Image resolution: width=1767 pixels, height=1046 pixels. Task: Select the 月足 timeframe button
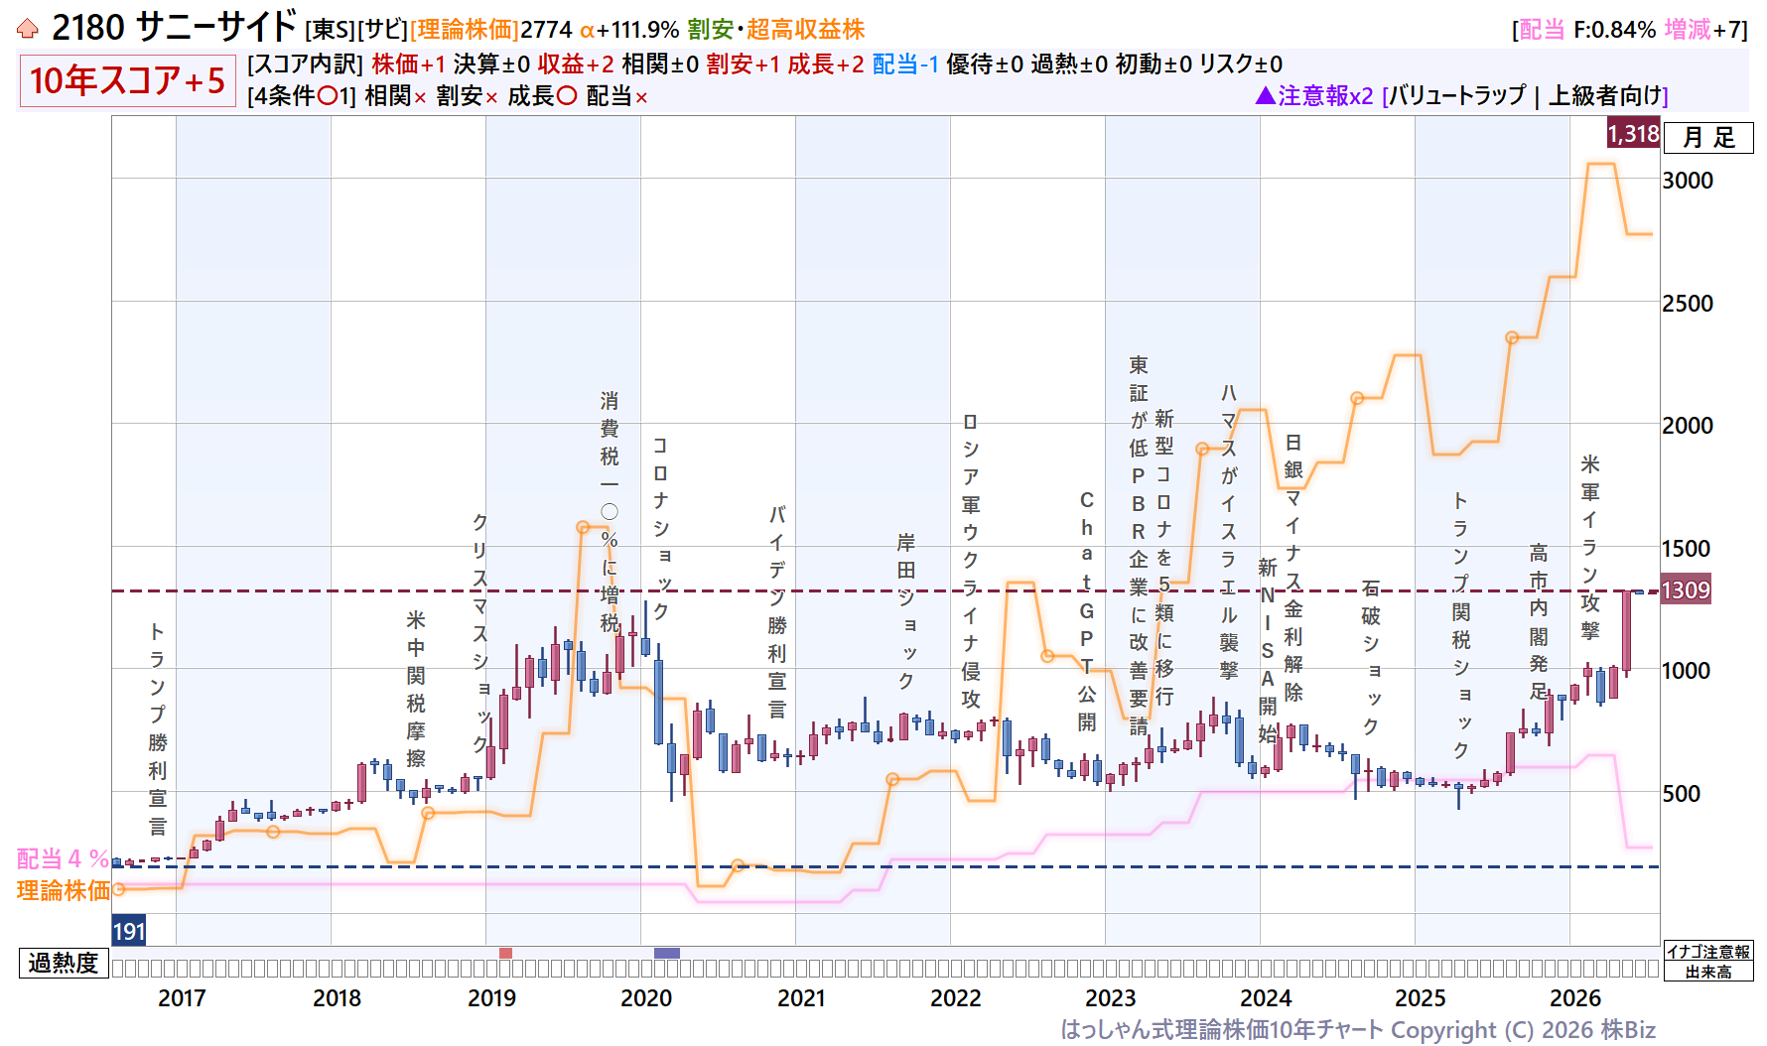tap(1708, 138)
